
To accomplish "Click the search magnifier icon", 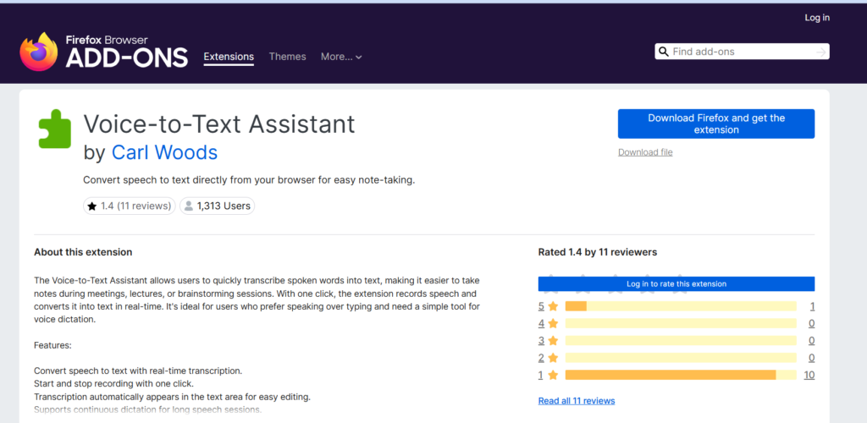I will [x=664, y=52].
